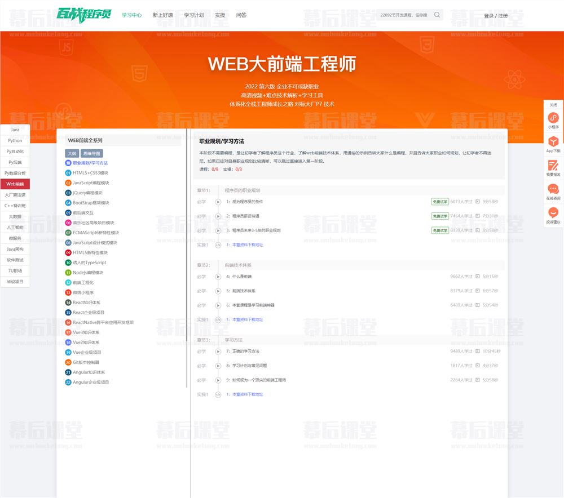This screenshot has width=564, height=498.
Task: Click lesson title 4: 什么是前端
Action: pos(239,277)
